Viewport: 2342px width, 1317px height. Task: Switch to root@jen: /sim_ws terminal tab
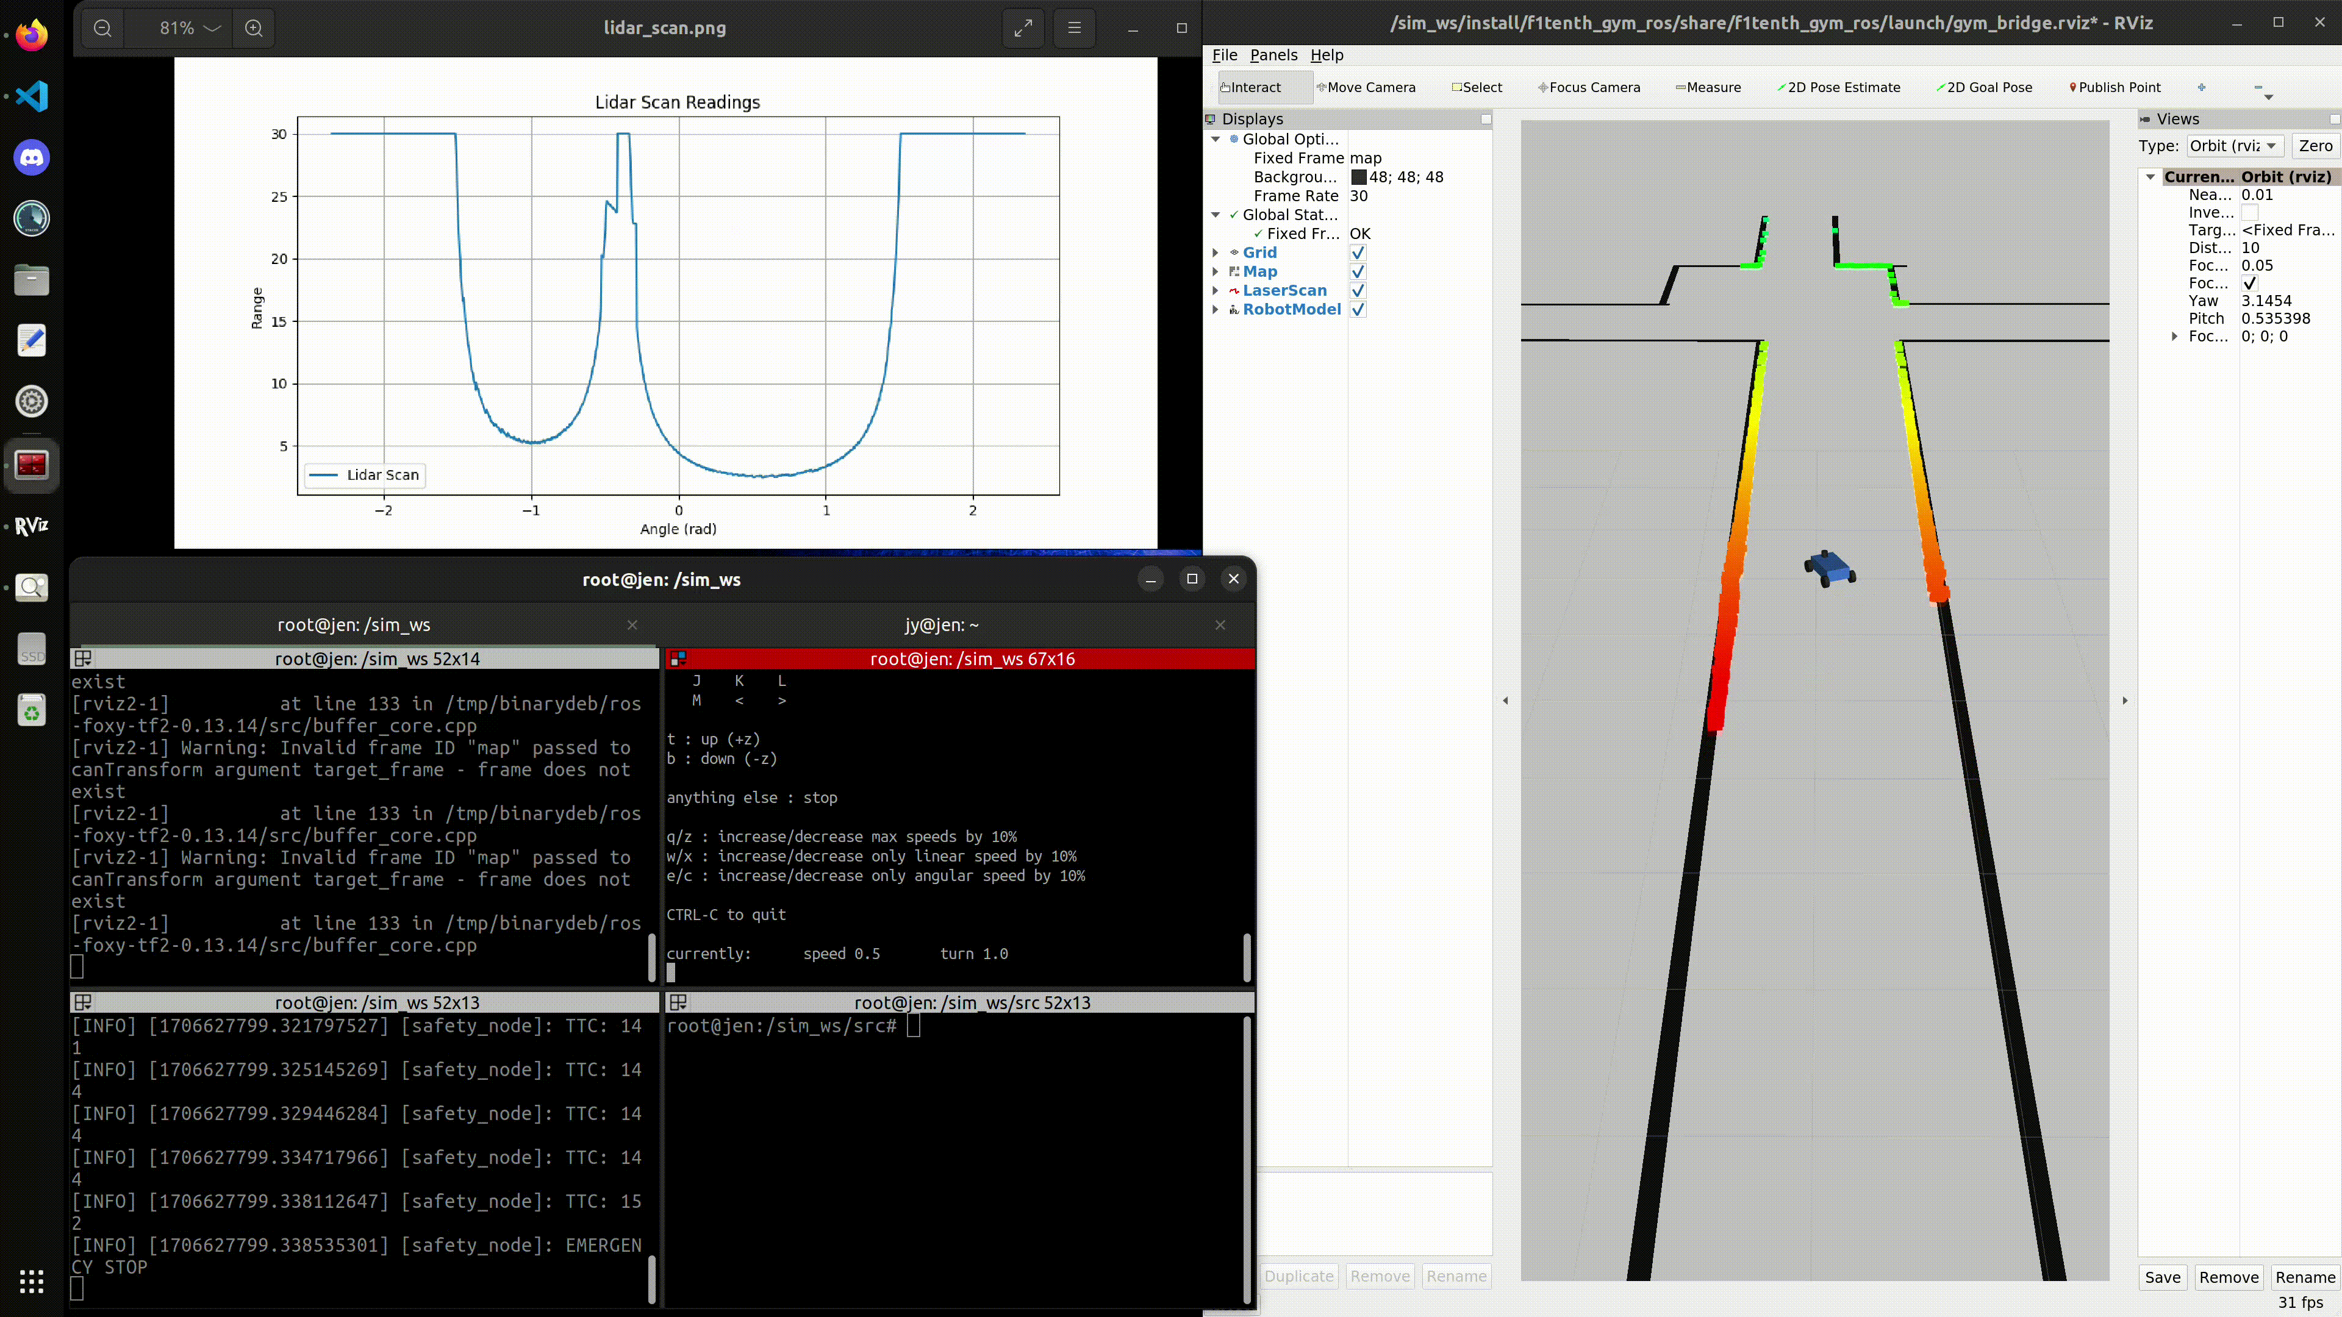coord(354,626)
